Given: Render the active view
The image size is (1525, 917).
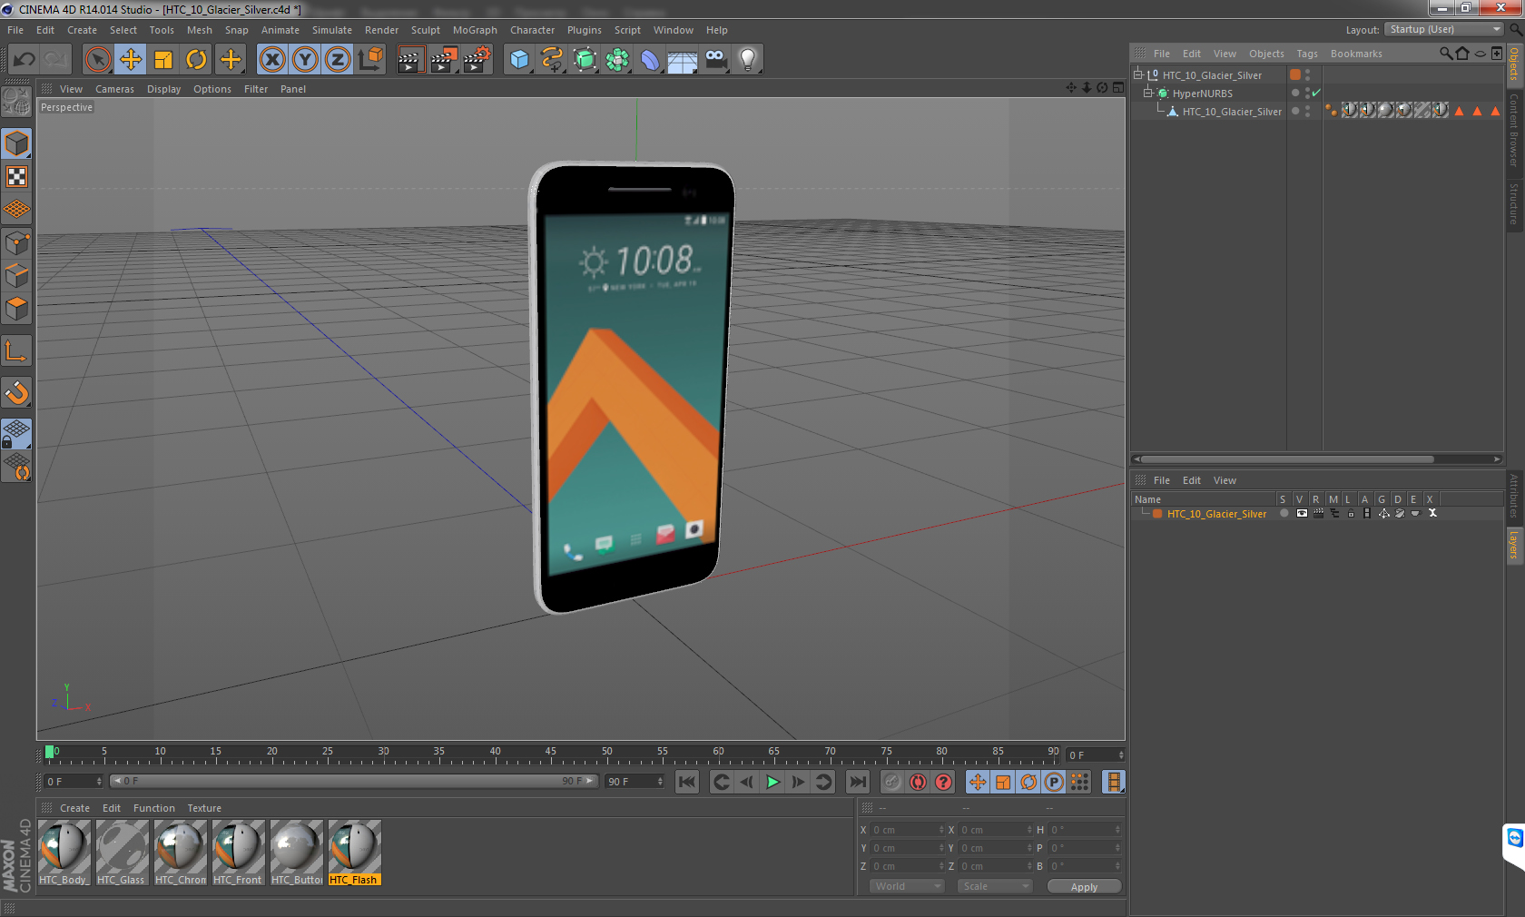Looking at the screenshot, I should (410, 60).
